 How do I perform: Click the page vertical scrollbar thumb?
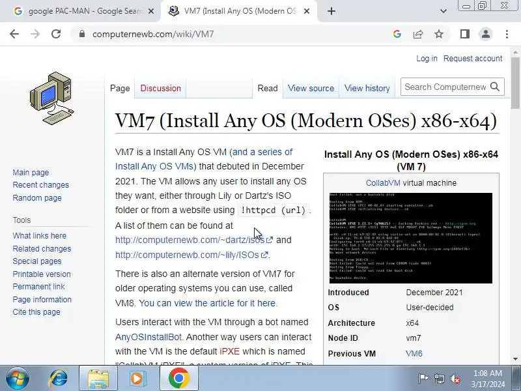515,83
